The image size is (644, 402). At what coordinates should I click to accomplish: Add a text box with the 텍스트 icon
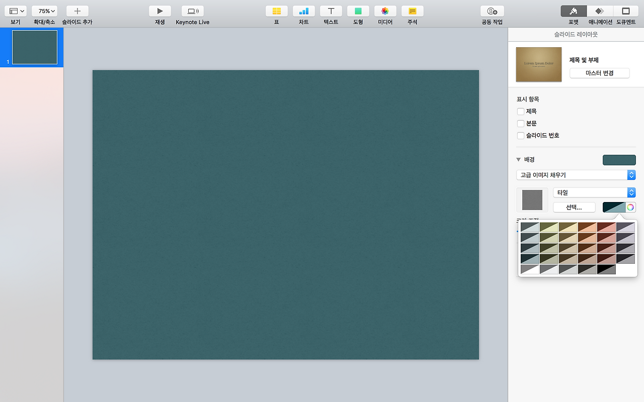331,11
